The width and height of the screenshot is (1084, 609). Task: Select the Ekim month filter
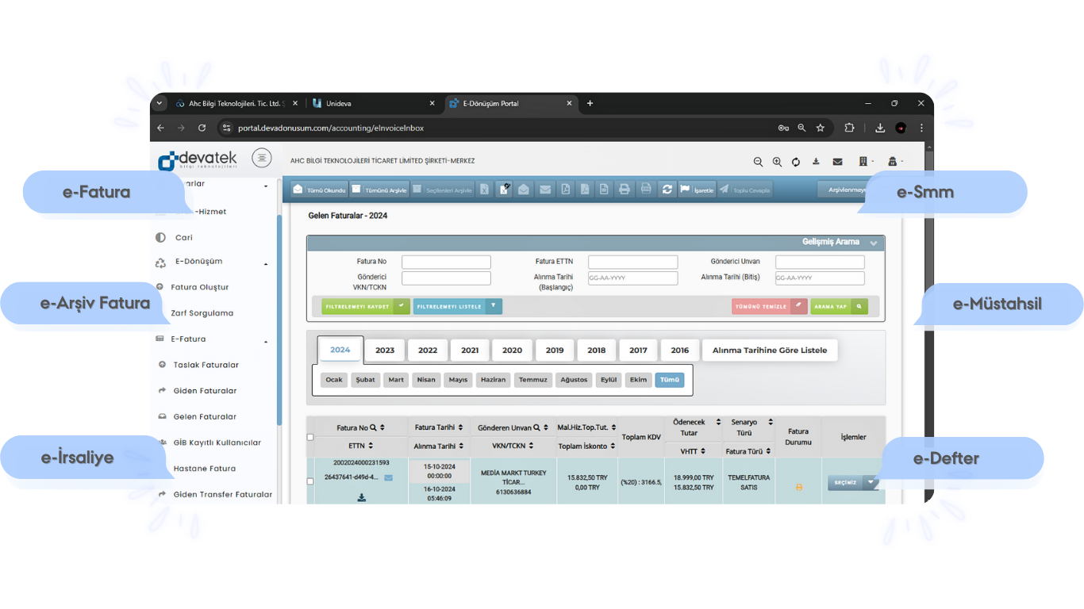(x=638, y=380)
